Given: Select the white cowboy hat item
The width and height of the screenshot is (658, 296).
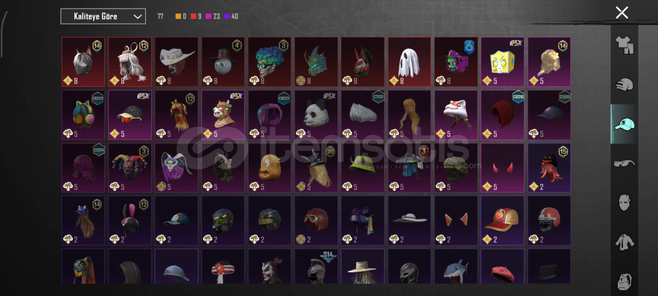Looking at the screenshot, I should pos(176,62).
